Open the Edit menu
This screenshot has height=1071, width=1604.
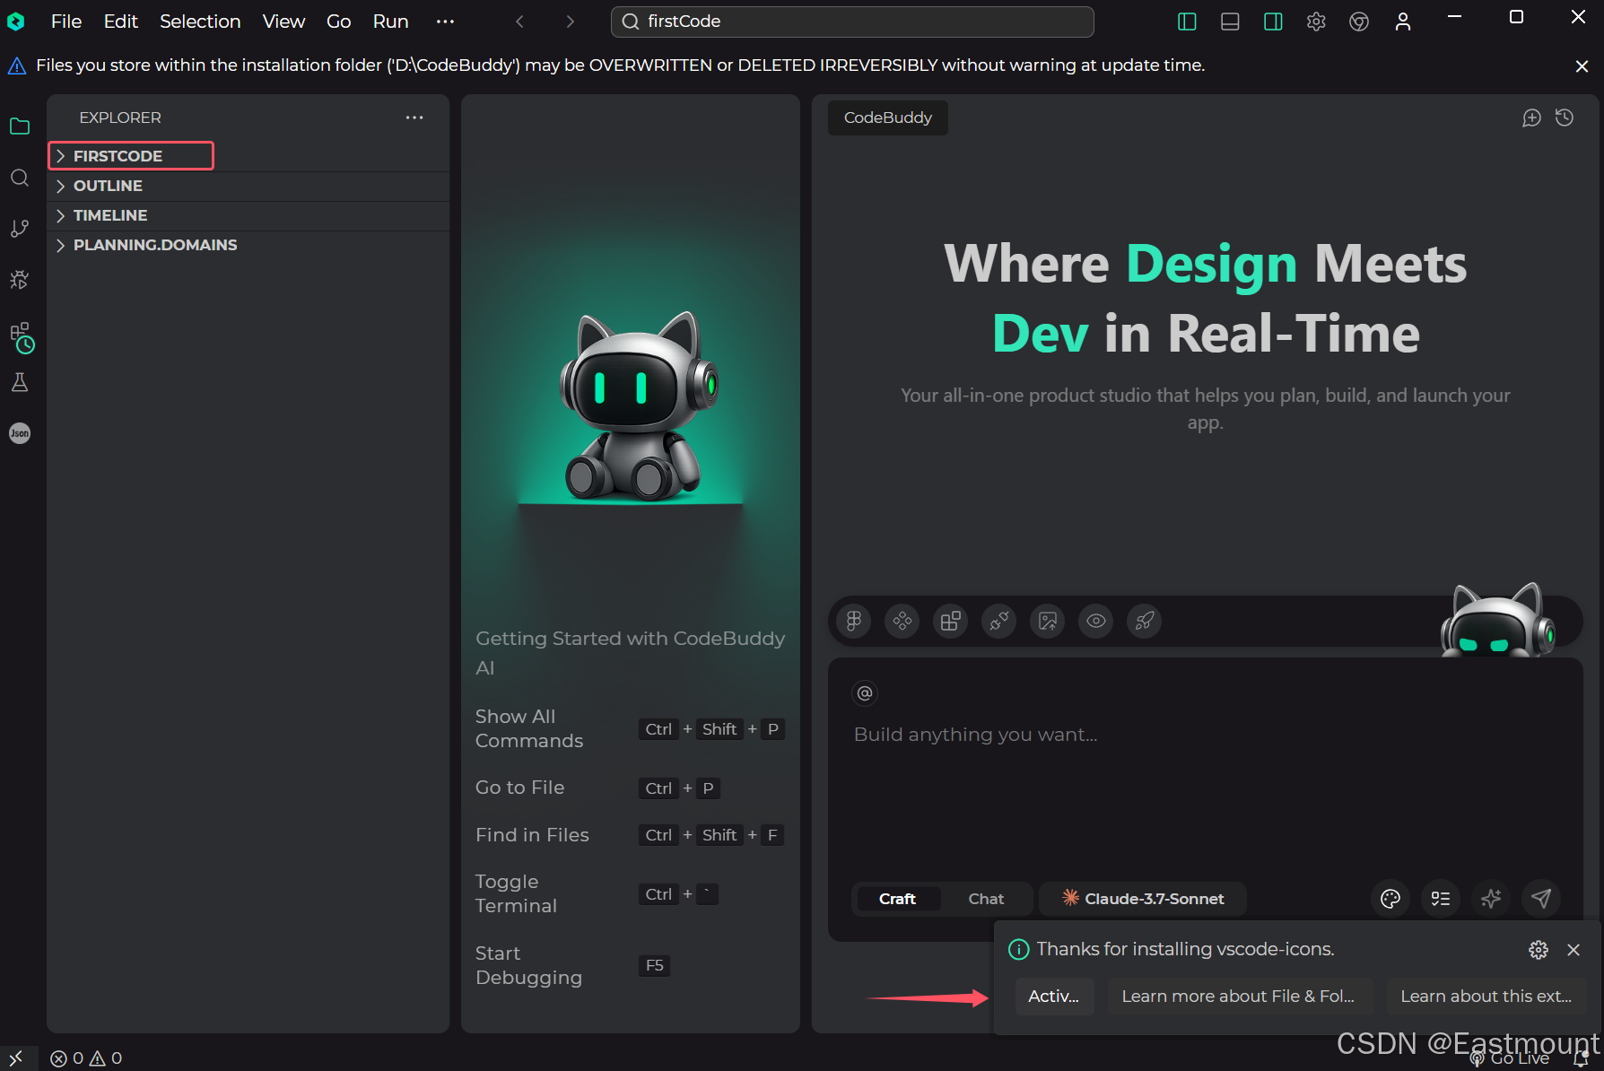(120, 22)
